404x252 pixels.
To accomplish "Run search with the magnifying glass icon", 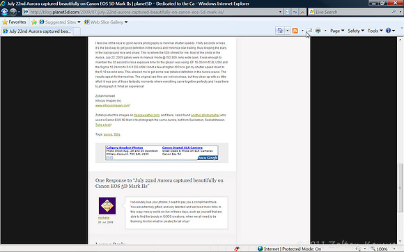I will (394, 12).
